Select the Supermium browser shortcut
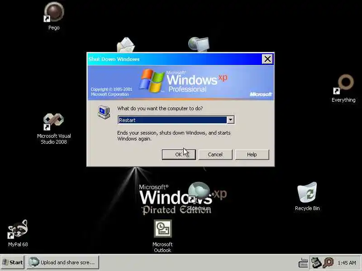The image size is (362, 271). tap(199, 196)
